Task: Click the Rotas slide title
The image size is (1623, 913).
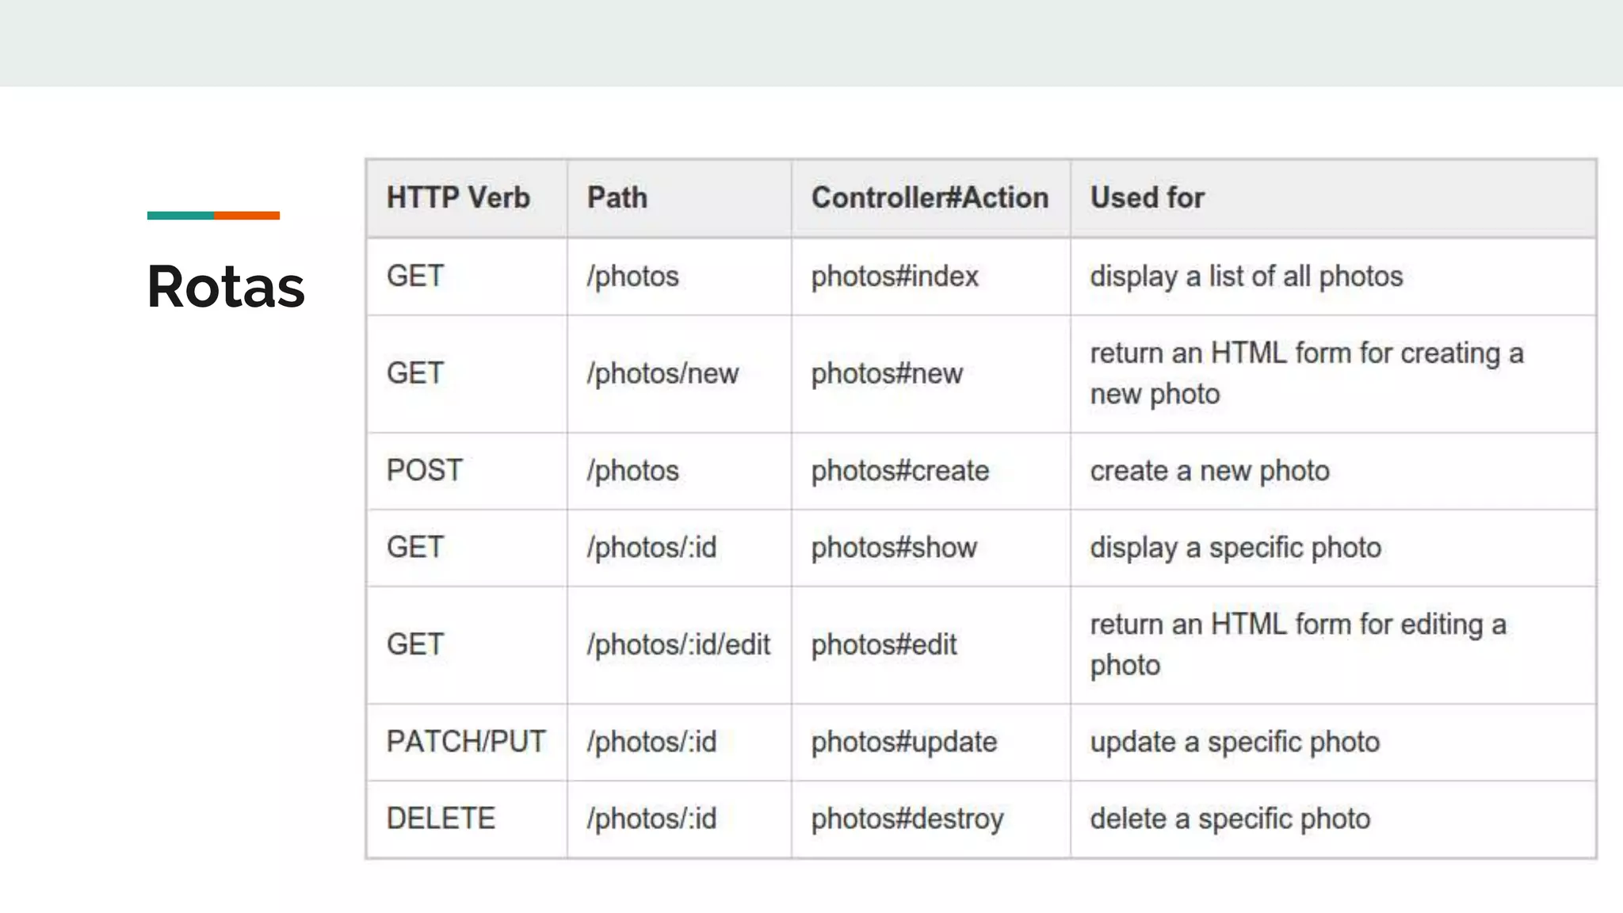Action: [226, 287]
